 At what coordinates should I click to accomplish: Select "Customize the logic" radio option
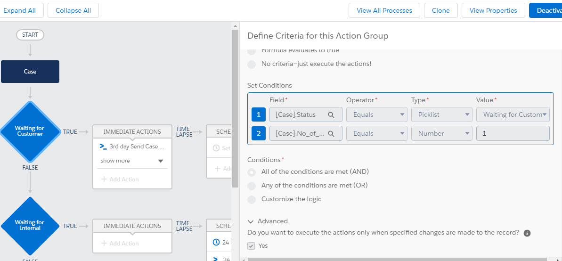click(x=252, y=199)
